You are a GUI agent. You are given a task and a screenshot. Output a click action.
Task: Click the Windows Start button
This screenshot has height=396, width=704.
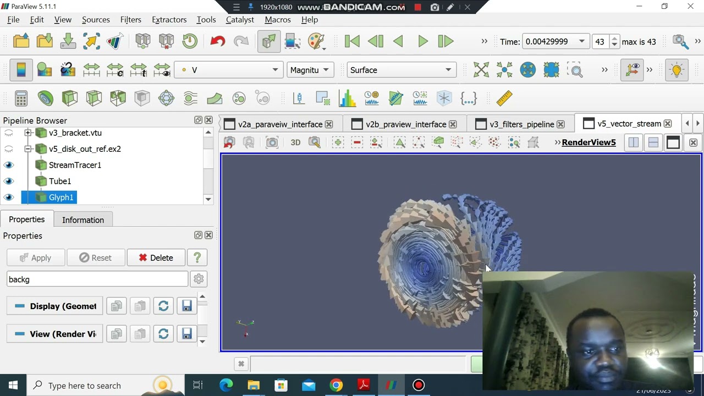pos(13,386)
